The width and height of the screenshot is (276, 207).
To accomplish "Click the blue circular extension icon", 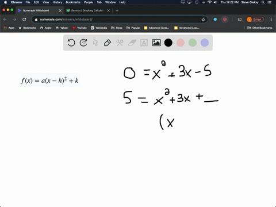I will (215, 20).
